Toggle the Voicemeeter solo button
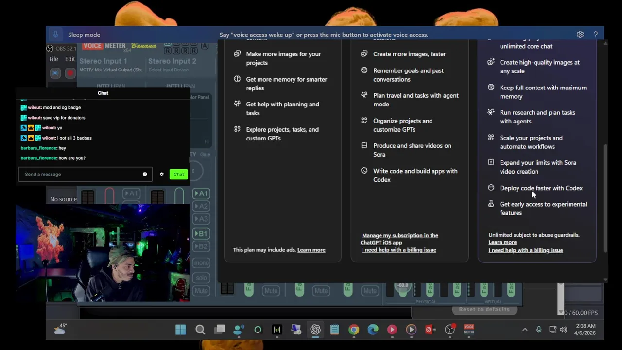Viewport: 622px width, 350px height. point(201,278)
